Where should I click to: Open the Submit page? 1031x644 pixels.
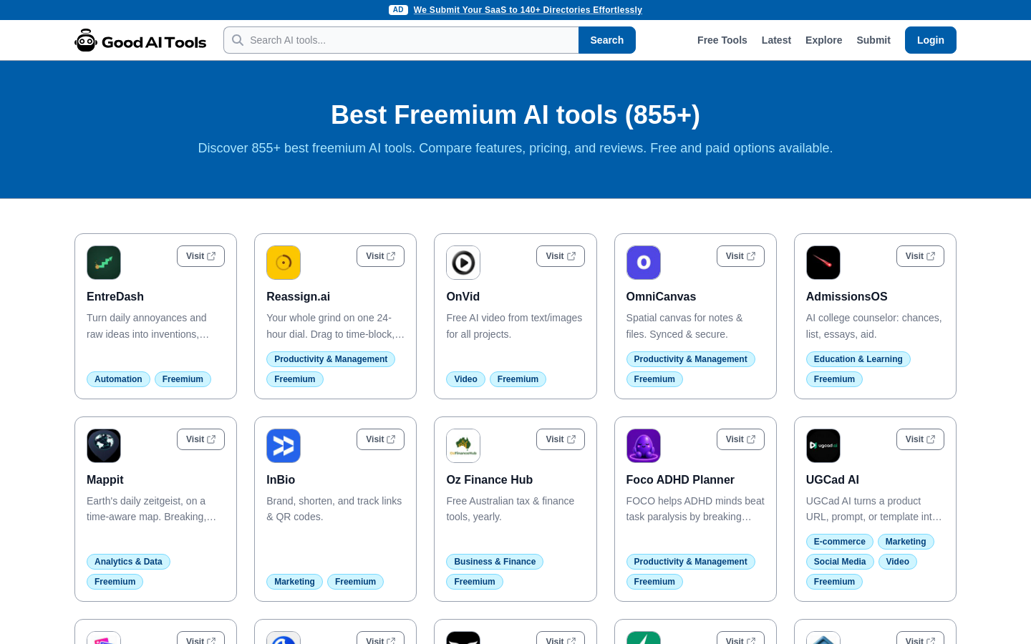tap(873, 40)
